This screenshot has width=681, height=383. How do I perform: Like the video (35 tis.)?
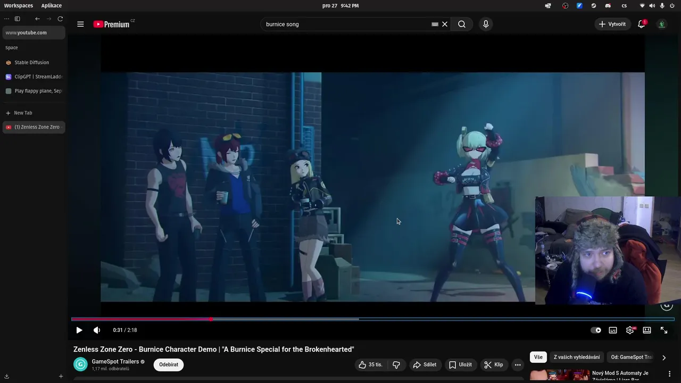370,364
